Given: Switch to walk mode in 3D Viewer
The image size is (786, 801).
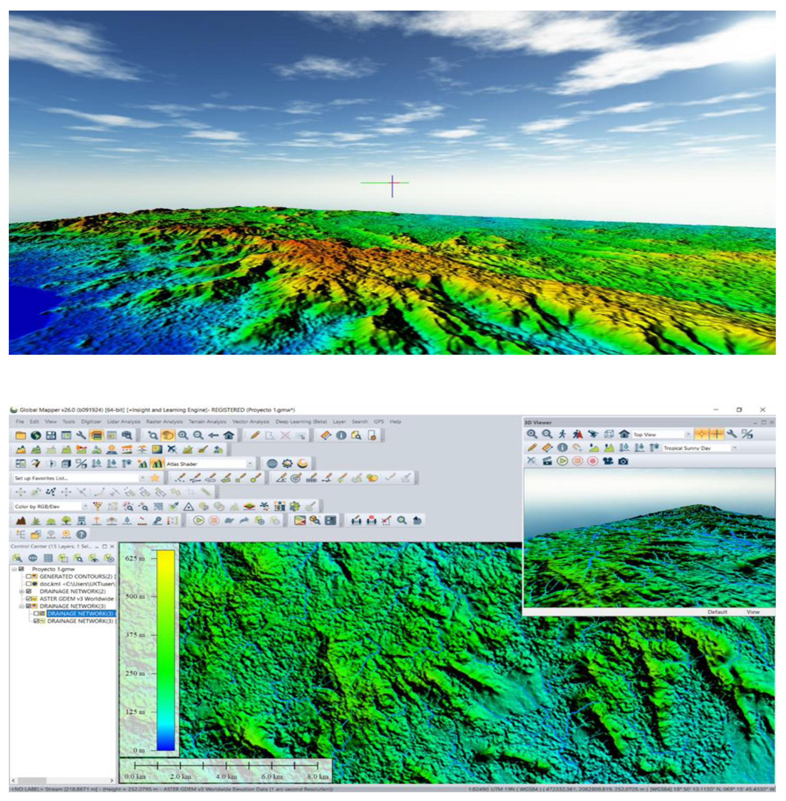Looking at the screenshot, I should tap(562, 434).
